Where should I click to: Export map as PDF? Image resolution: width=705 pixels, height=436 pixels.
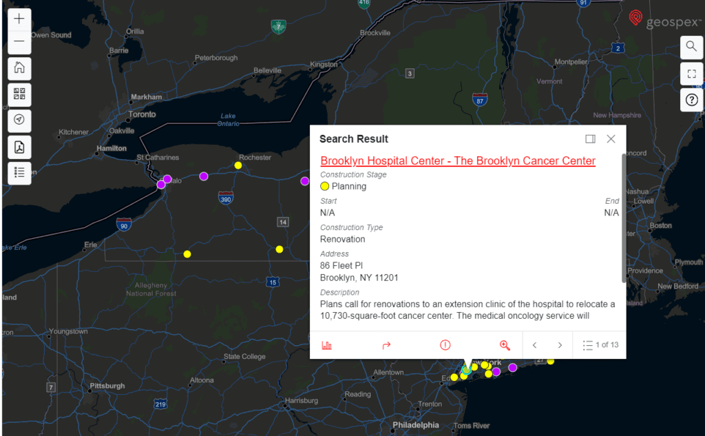pos(19,147)
